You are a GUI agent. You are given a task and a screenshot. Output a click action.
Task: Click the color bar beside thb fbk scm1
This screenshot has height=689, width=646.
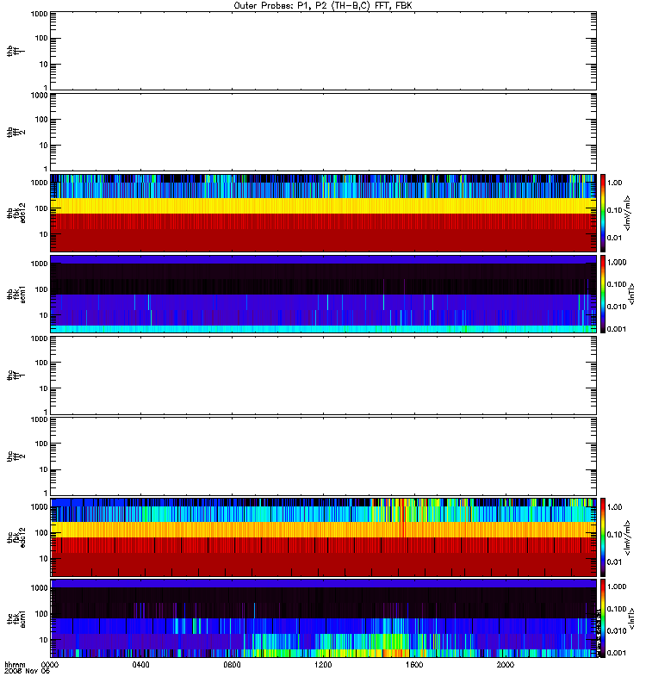pos(603,294)
